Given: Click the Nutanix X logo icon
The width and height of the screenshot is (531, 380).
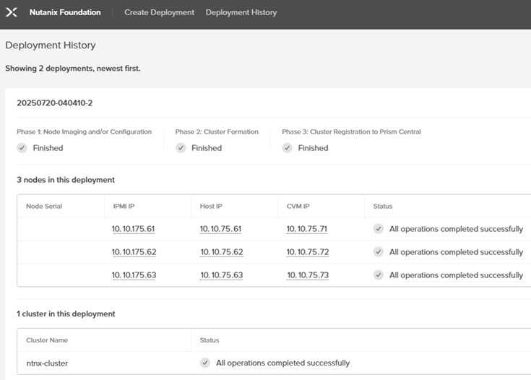Looking at the screenshot, I should click(x=12, y=12).
